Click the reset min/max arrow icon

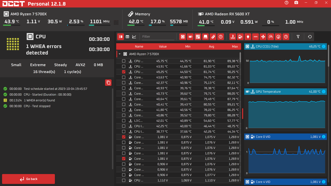pos(310,37)
